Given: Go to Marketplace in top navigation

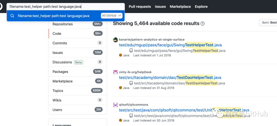Looking at the screenshot, I should (180, 6).
